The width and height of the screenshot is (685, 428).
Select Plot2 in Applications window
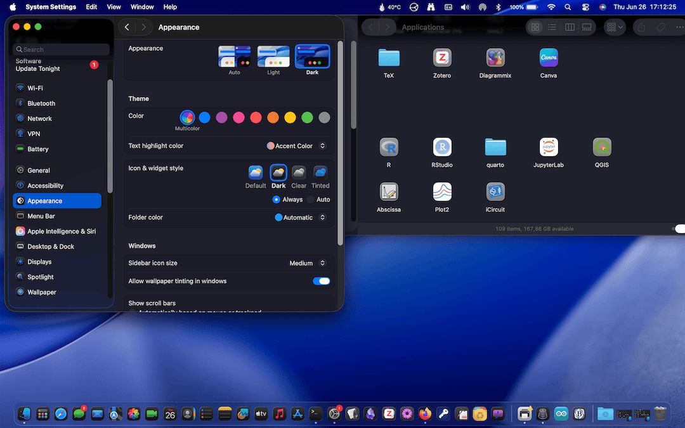[x=441, y=191]
